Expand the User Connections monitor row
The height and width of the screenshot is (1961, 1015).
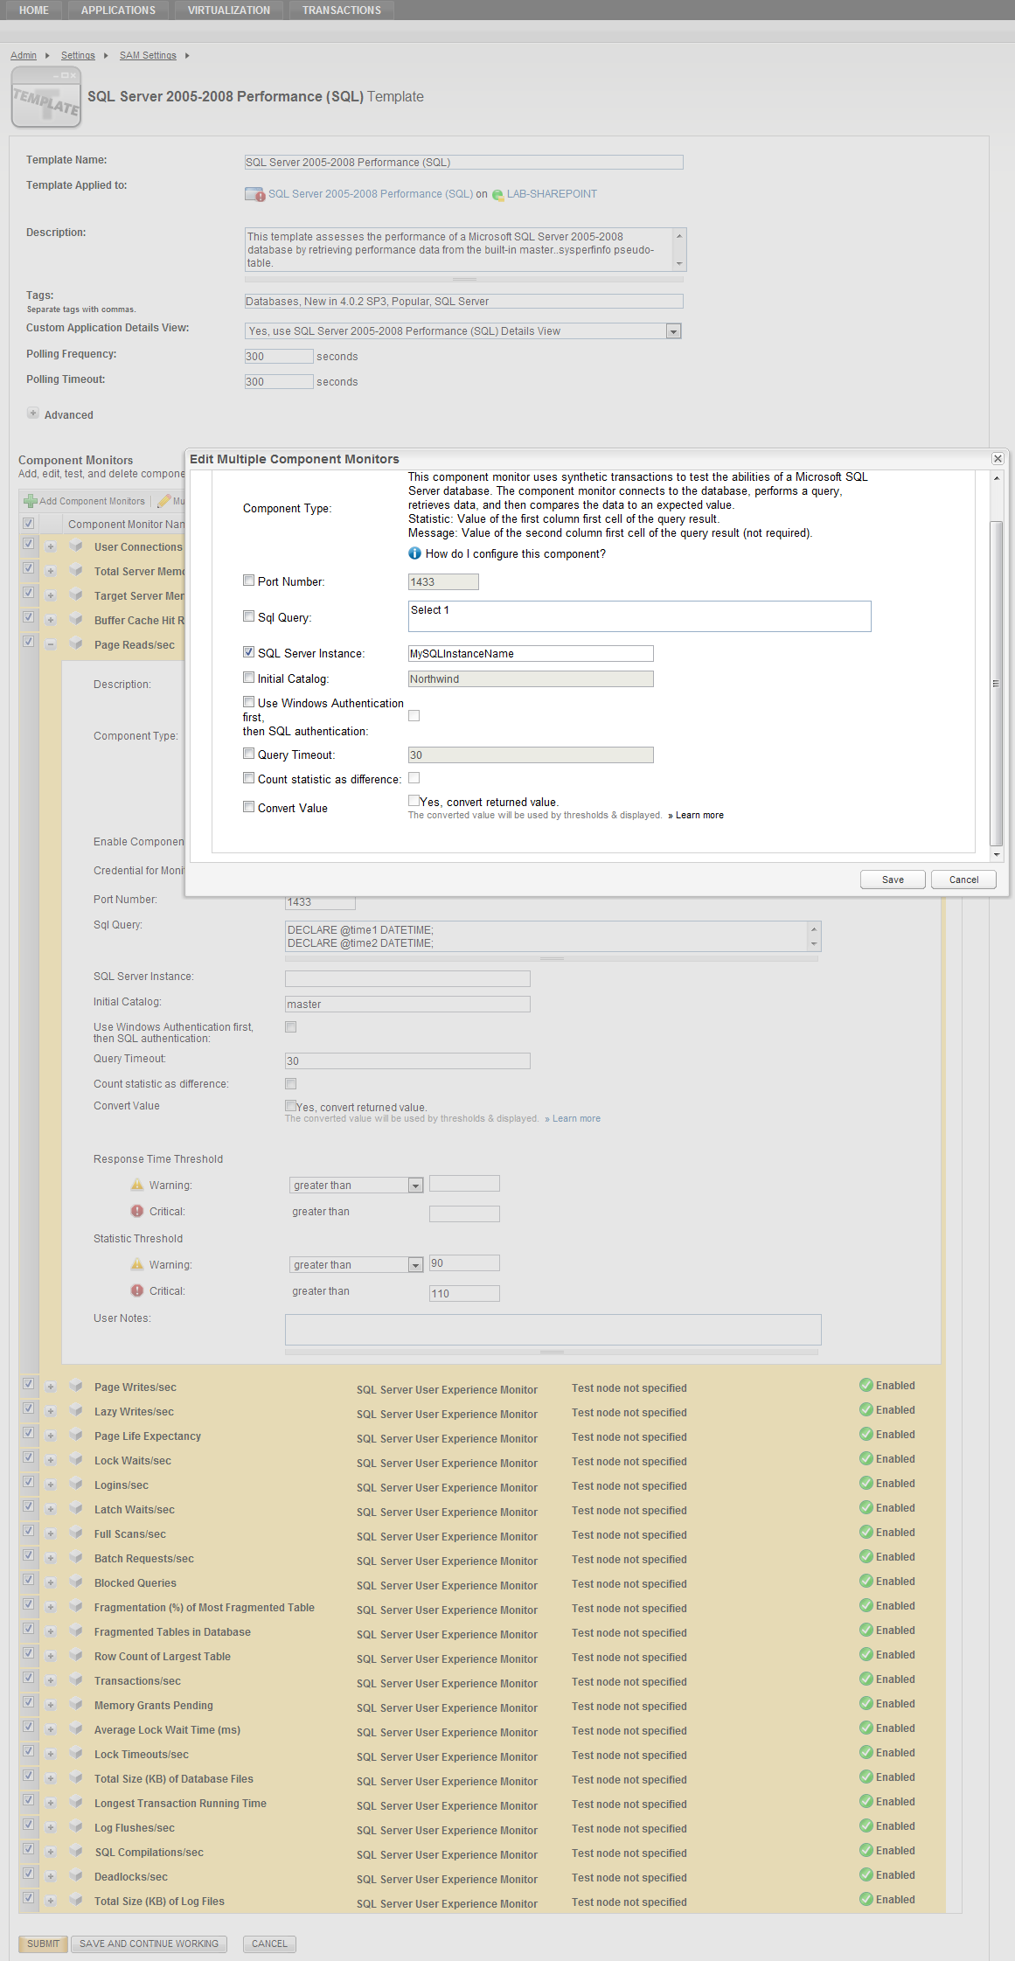50,547
